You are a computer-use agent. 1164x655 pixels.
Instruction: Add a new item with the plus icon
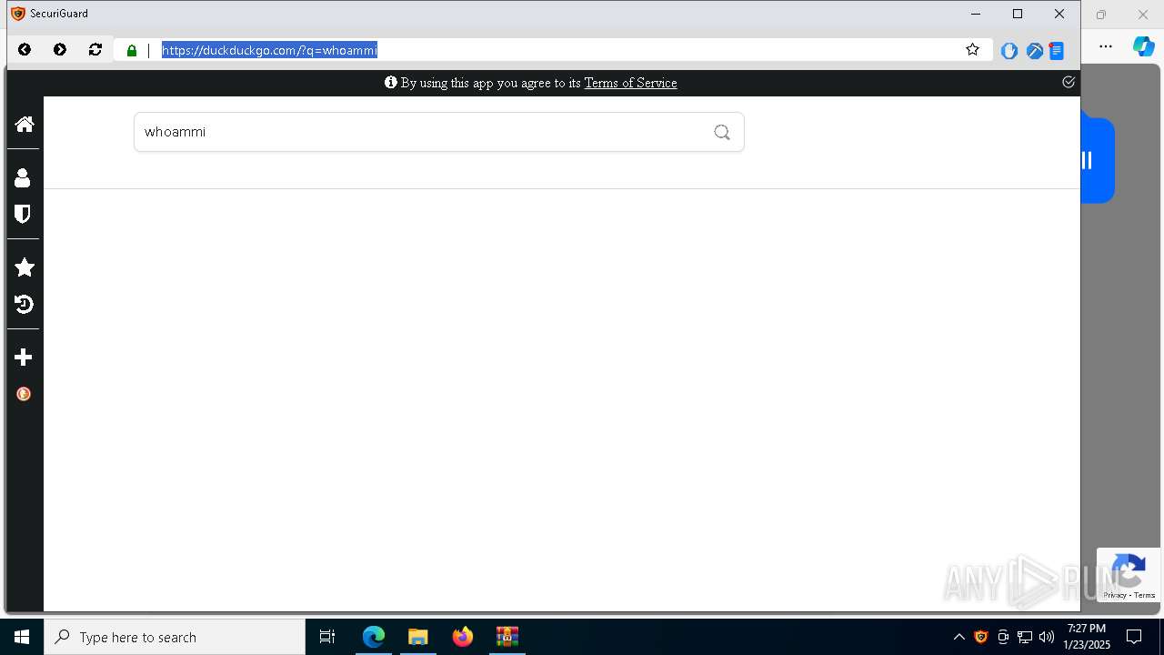[24, 358]
